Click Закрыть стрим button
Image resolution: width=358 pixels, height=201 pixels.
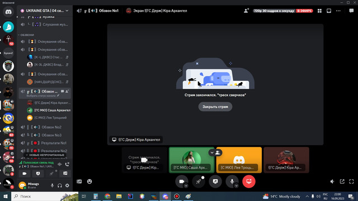click(x=215, y=107)
